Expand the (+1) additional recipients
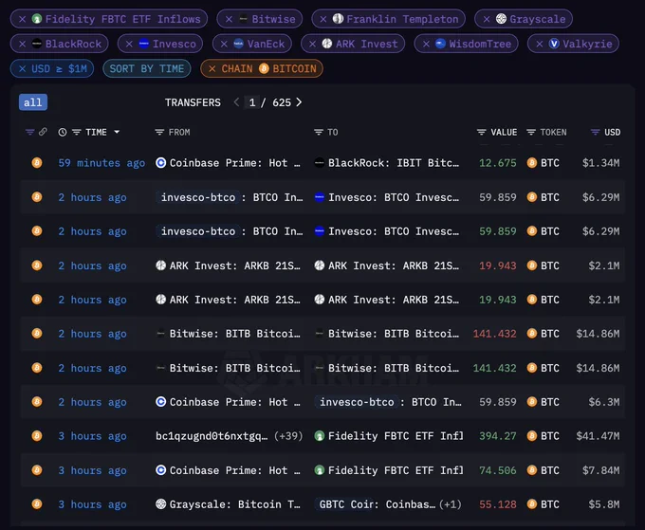This screenshot has width=645, height=530. (450, 504)
